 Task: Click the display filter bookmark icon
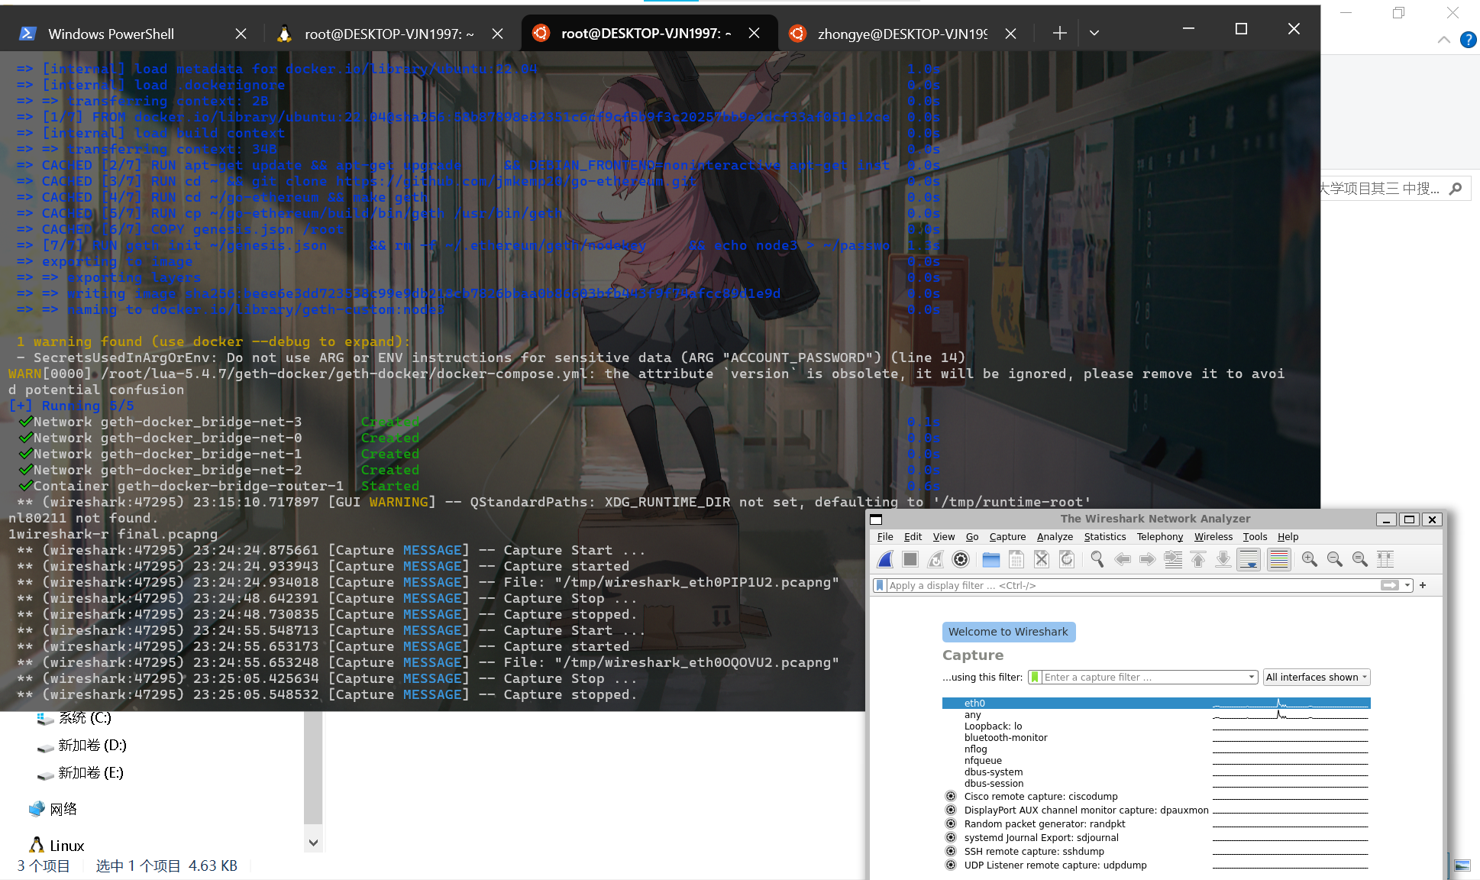pyautogui.click(x=880, y=585)
